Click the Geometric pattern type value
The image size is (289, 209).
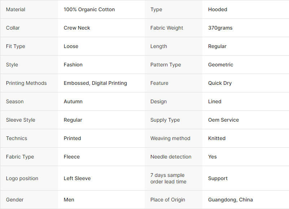(220, 65)
